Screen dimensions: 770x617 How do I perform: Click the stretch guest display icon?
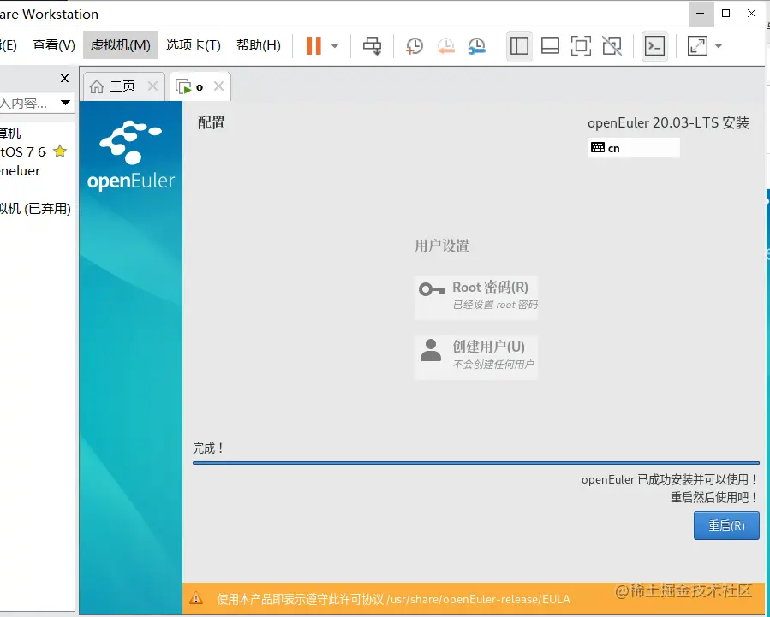point(697,46)
